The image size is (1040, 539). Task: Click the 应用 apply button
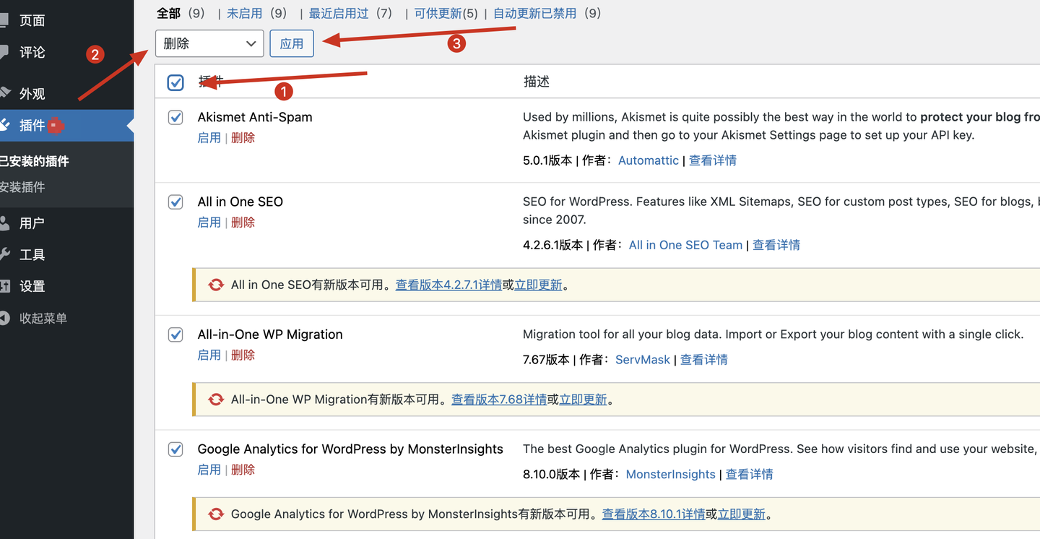(x=292, y=43)
